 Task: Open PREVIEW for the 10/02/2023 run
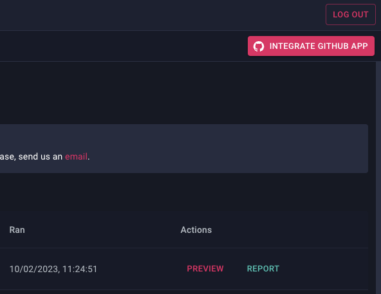205,269
